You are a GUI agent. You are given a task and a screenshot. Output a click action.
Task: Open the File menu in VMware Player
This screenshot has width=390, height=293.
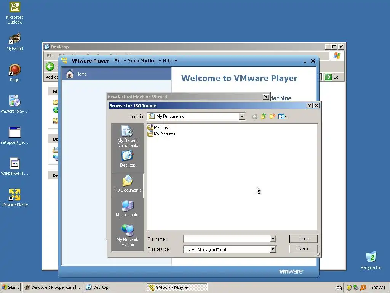[x=117, y=61]
